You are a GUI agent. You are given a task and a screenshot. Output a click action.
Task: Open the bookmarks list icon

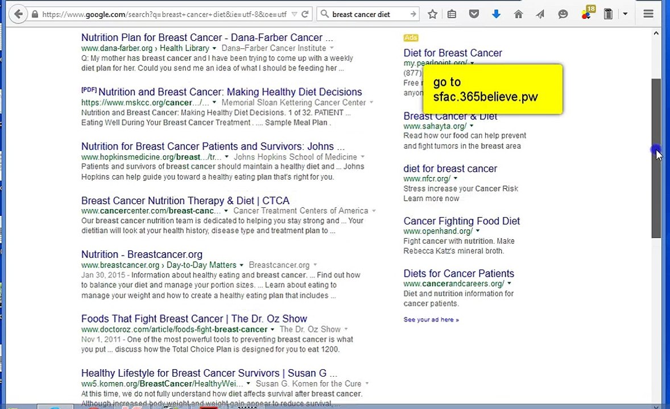[452, 14]
